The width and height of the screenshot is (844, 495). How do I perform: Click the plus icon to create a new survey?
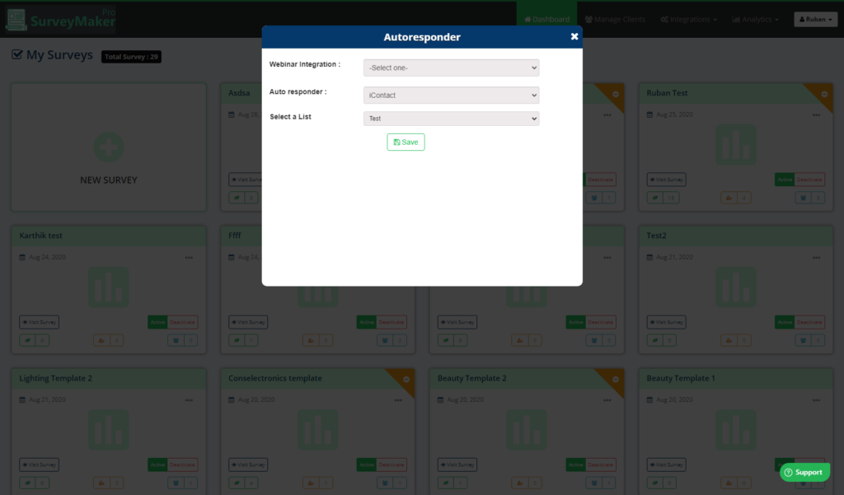[x=109, y=147]
